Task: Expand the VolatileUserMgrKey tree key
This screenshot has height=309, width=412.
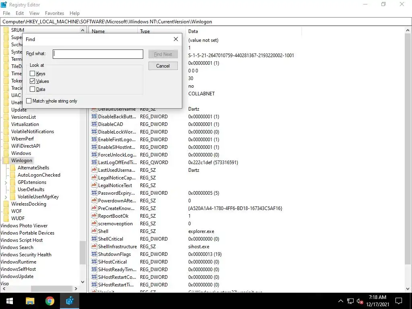Action: (x=6, y=197)
